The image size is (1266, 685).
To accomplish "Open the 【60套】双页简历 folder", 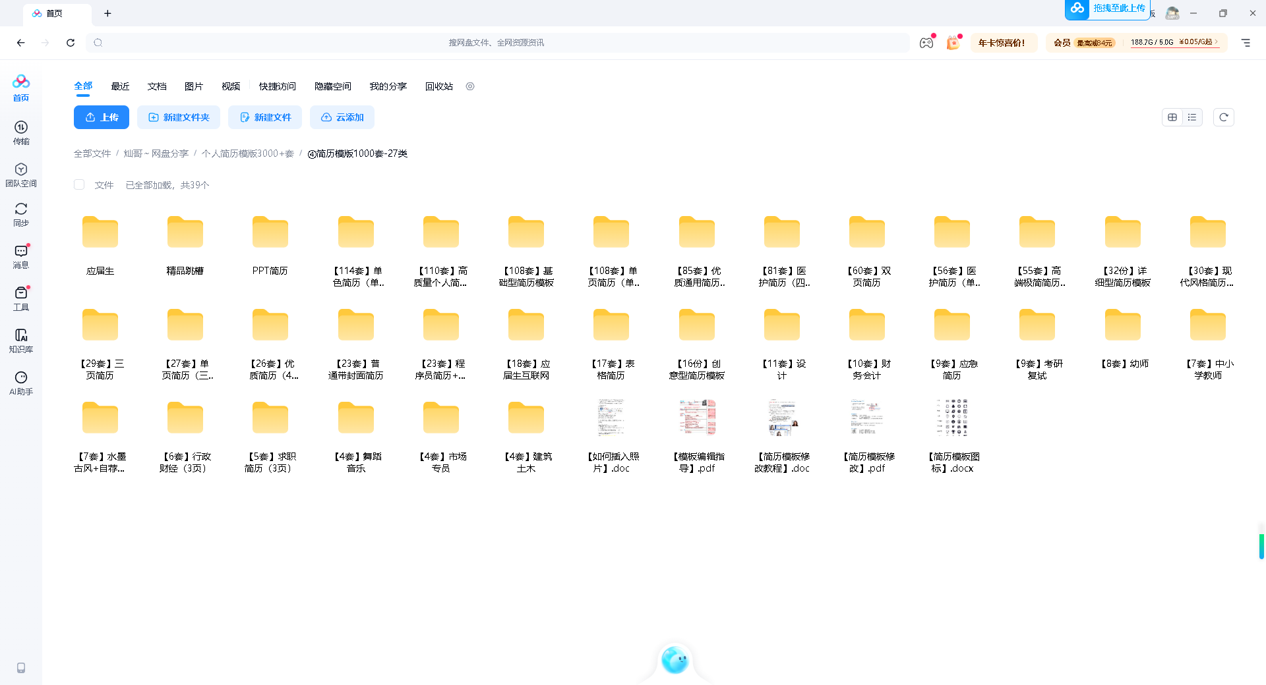I will 867,251.
